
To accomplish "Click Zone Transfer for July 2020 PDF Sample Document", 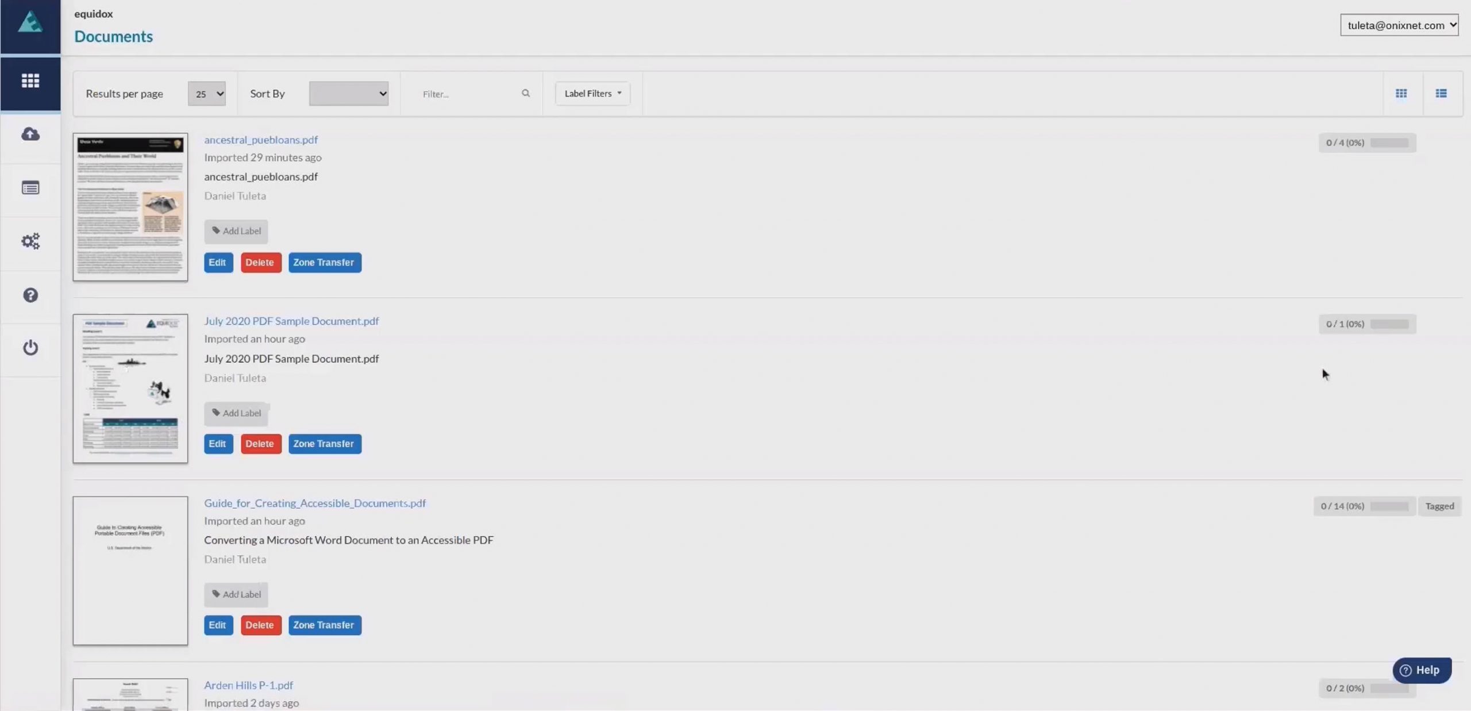I will pyautogui.click(x=324, y=443).
